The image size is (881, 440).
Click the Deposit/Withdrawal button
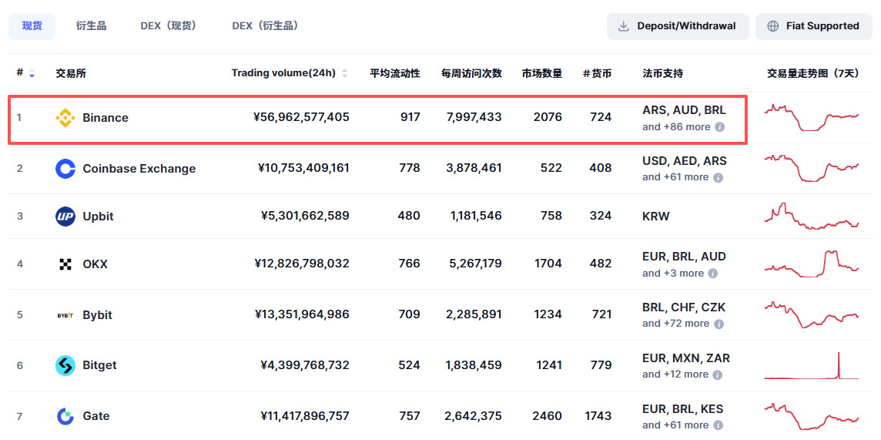click(678, 26)
